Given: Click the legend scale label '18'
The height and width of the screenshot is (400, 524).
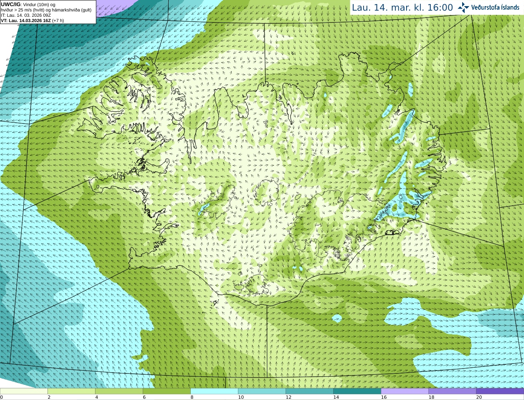Looking at the screenshot, I should tap(431, 397).
